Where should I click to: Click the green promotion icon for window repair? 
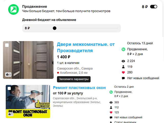(111, 92)
